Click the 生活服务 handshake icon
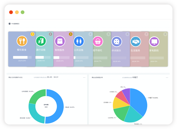The height and width of the screenshot is (129, 177). [x=135, y=41]
